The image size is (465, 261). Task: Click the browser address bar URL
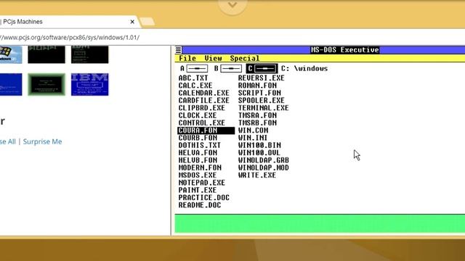coord(70,38)
